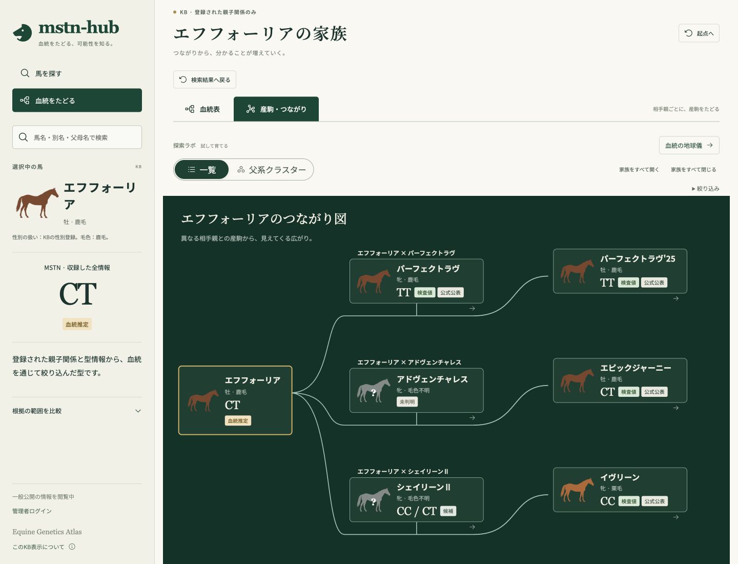Click the 検査値 badge on パーフェクトラヴ card
Viewport: 738px width, 564px height.
pos(424,293)
